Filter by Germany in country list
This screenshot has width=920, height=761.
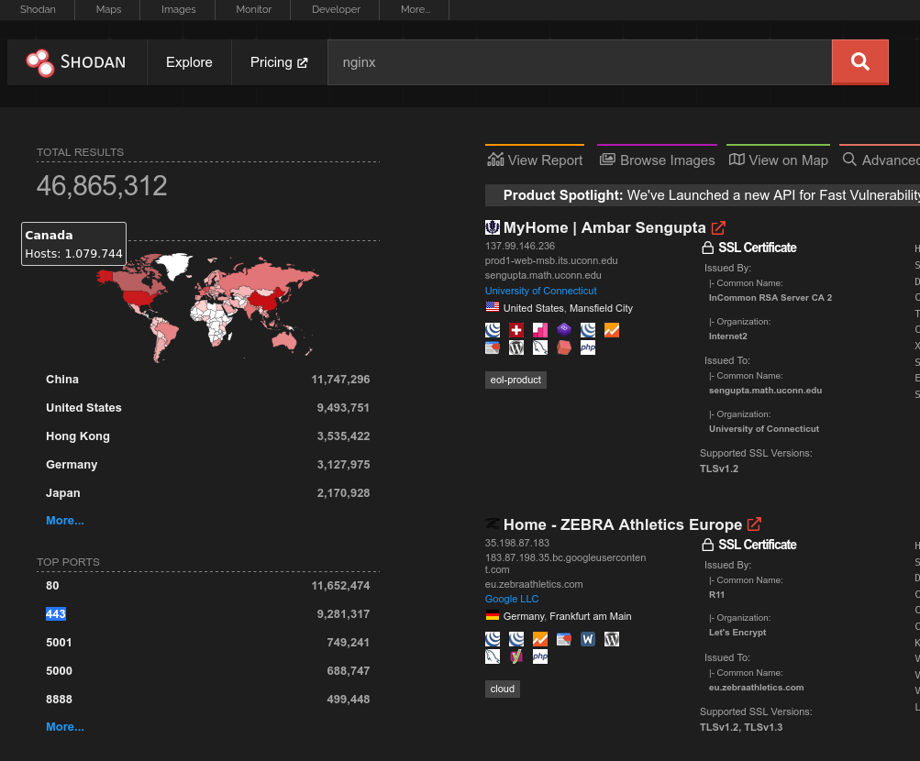(72, 464)
